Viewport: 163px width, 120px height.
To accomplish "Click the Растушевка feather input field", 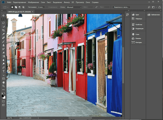I will 42,7.
